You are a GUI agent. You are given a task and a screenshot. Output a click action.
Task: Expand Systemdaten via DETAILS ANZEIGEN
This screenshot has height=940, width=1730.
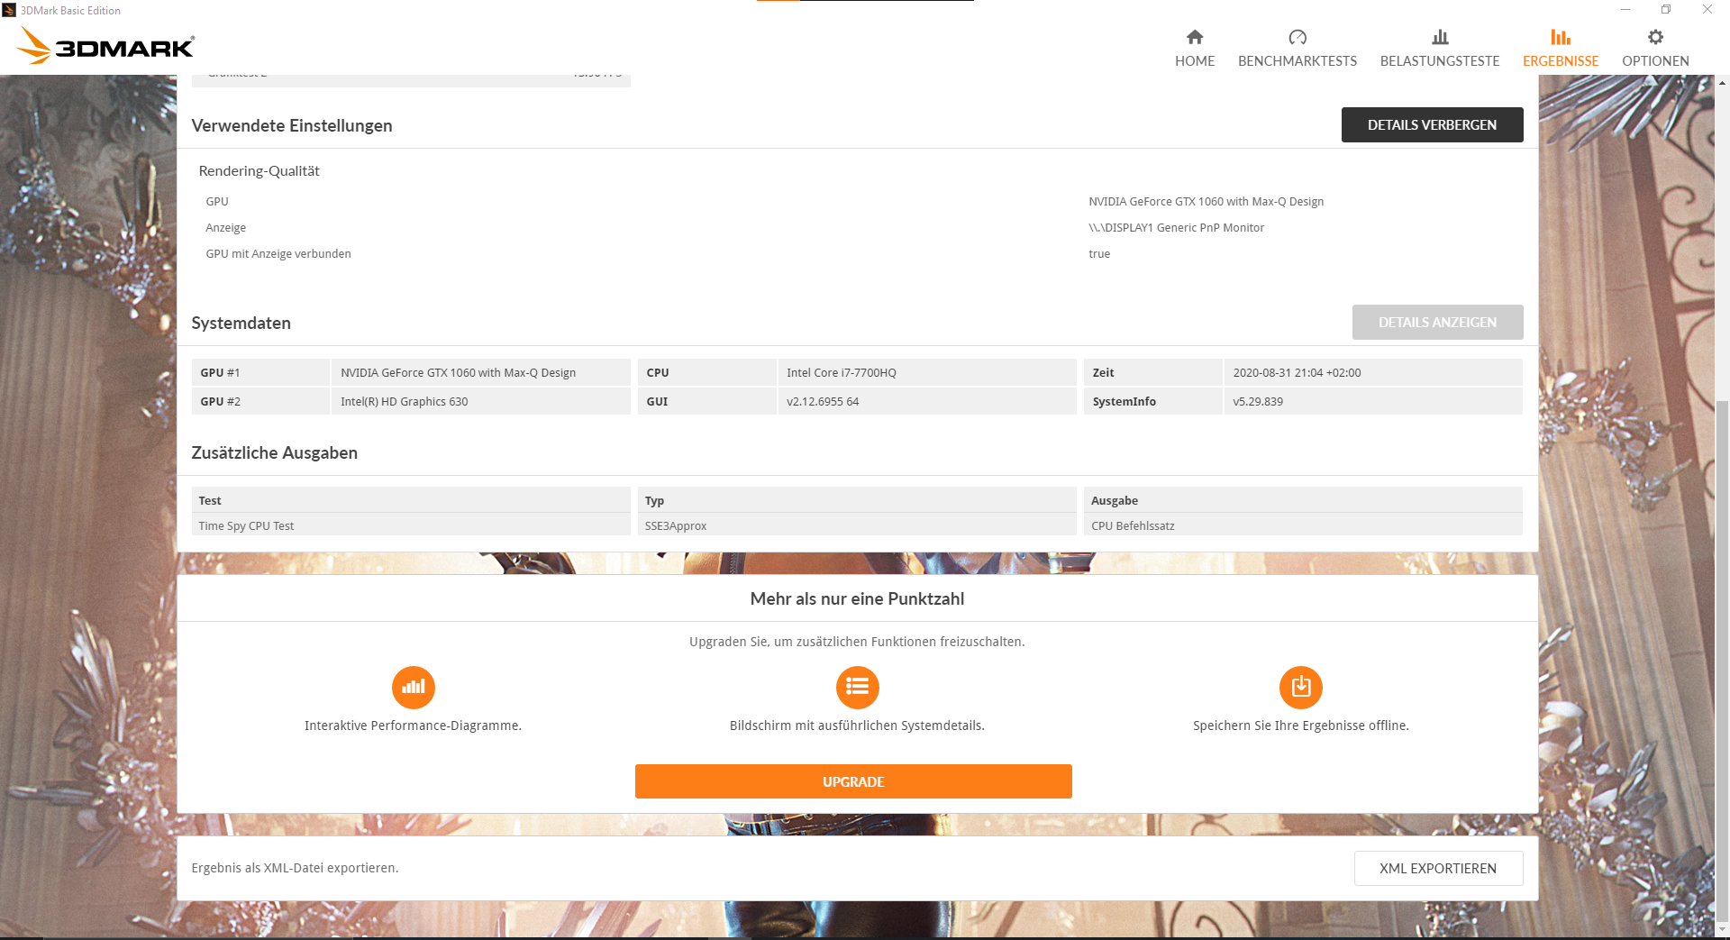tap(1437, 322)
